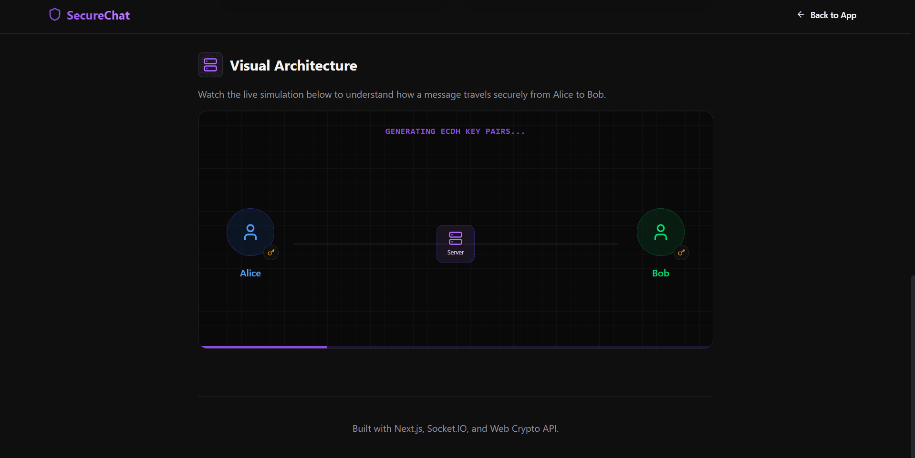Click the key badge on Bob's avatar
Viewport: 915px width, 458px height.
[x=681, y=253]
